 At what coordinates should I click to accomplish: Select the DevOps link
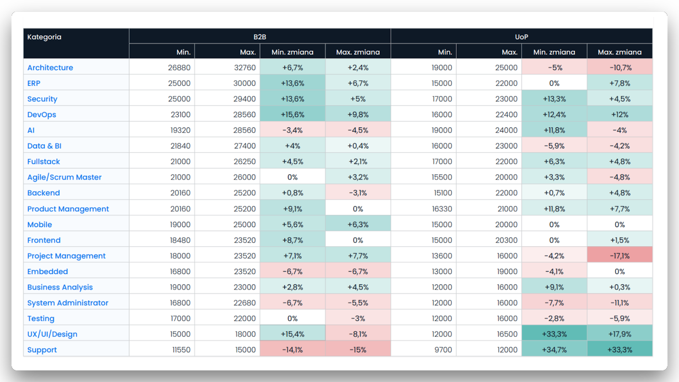pos(42,115)
